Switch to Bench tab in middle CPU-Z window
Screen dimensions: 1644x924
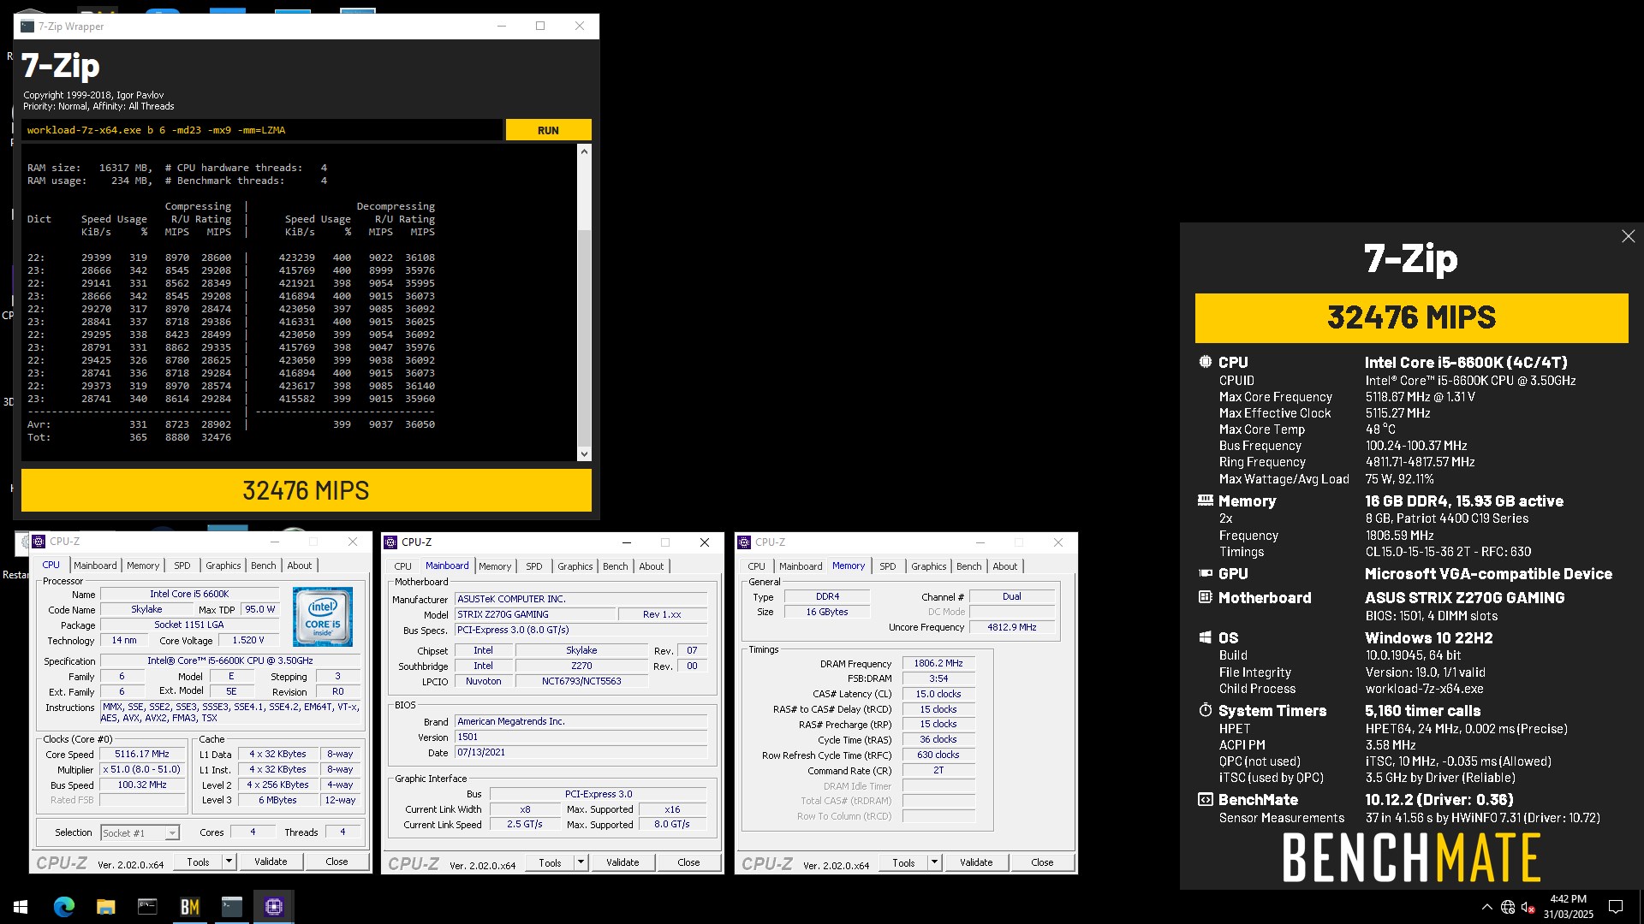click(x=616, y=566)
